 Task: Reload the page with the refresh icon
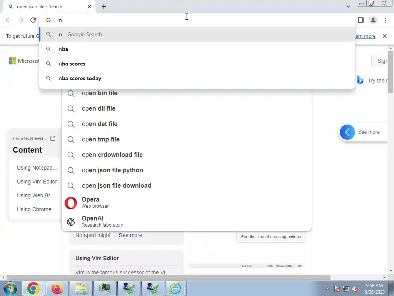tap(33, 20)
